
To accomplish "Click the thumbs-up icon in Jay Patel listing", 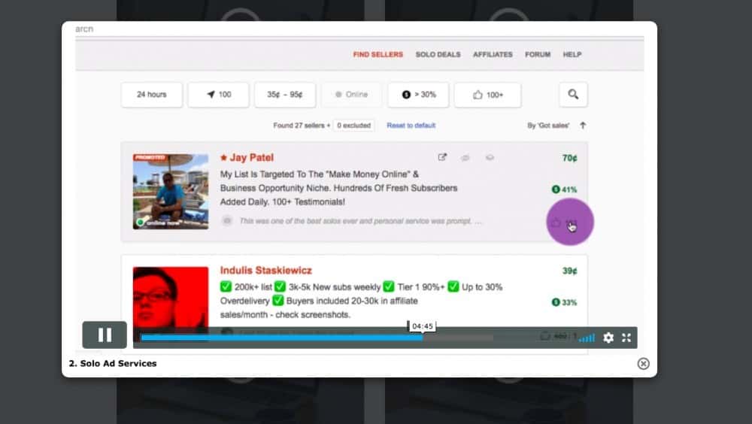I will 556,222.
